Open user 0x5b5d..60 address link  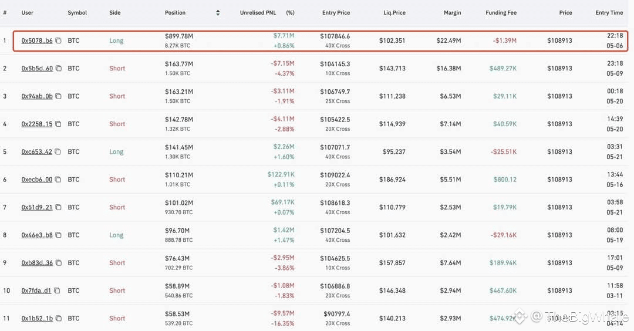click(37, 68)
